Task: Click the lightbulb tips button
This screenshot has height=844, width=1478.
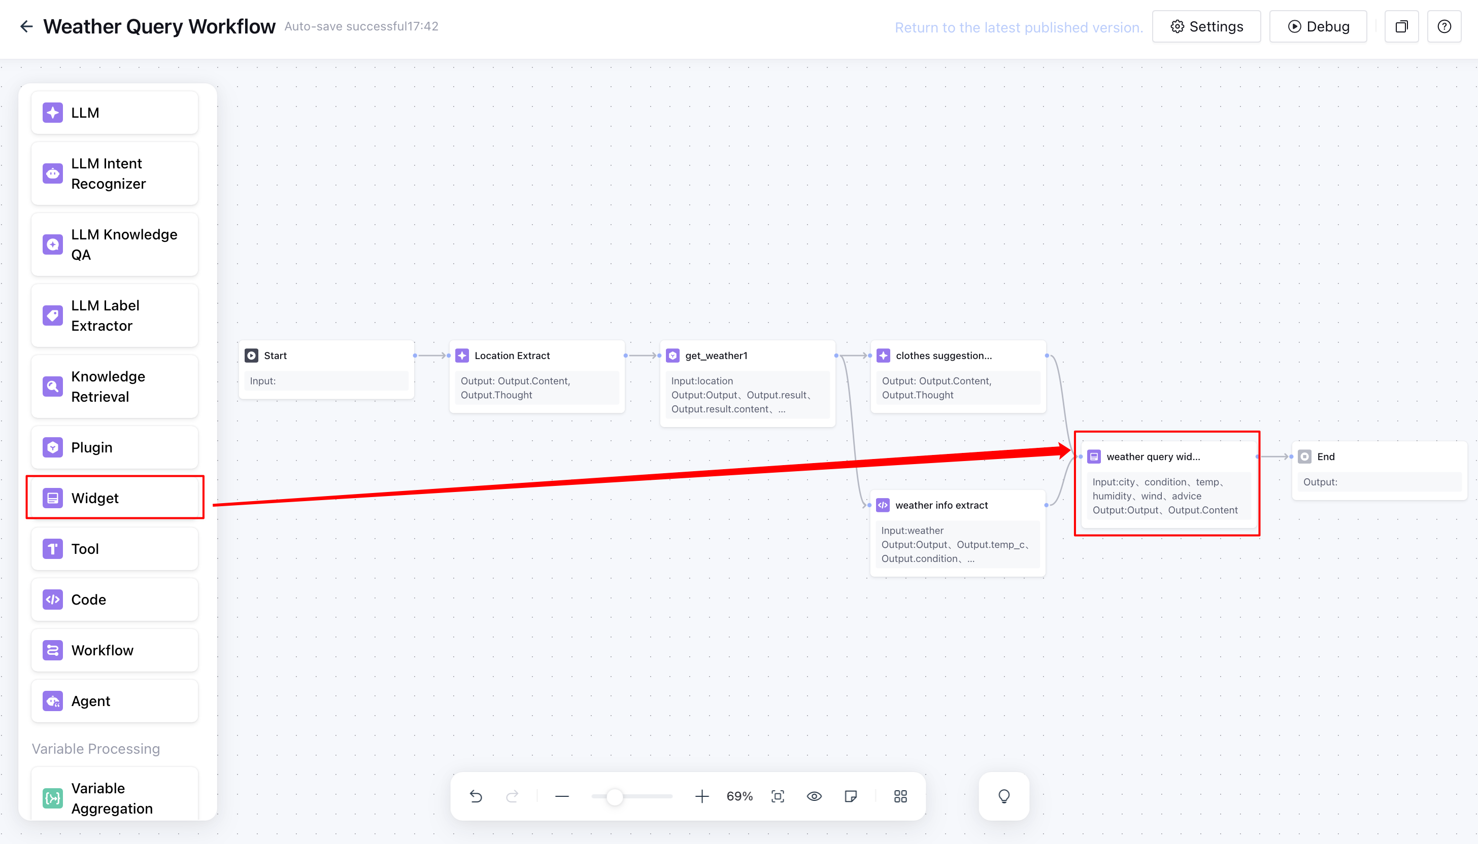Action: (1004, 796)
